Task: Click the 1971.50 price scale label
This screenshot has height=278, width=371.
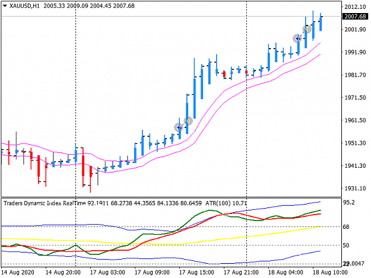Action: [x=355, y=98]
